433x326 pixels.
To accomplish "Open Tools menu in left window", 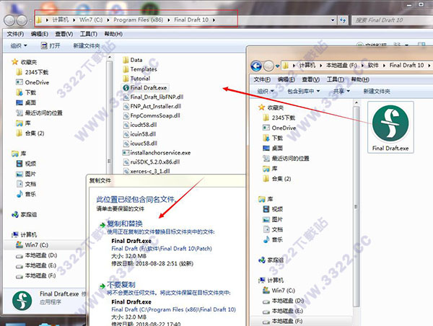I will [89, 34].
